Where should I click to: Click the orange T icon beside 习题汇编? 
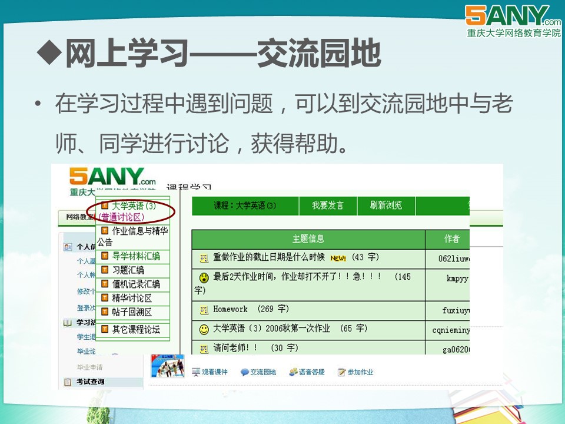click(x=105, y=270)
